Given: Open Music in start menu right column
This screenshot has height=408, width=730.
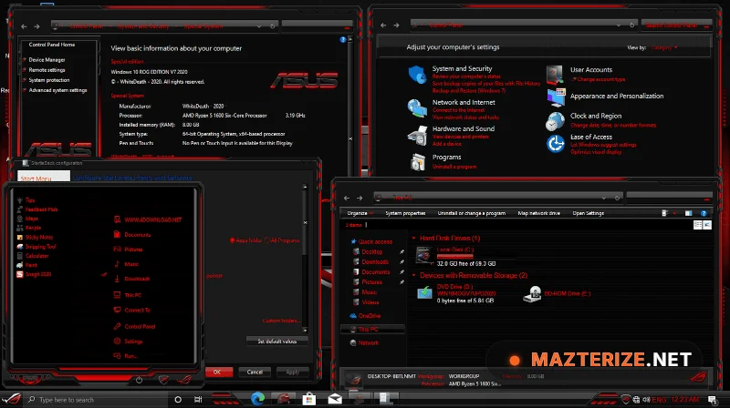Looking at the screenshot, I should click(126, 264).
